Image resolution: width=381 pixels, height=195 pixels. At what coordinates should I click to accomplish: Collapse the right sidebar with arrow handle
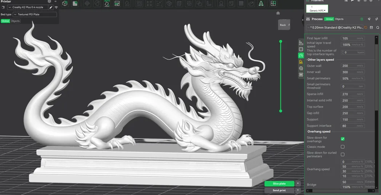coord(303,20)
